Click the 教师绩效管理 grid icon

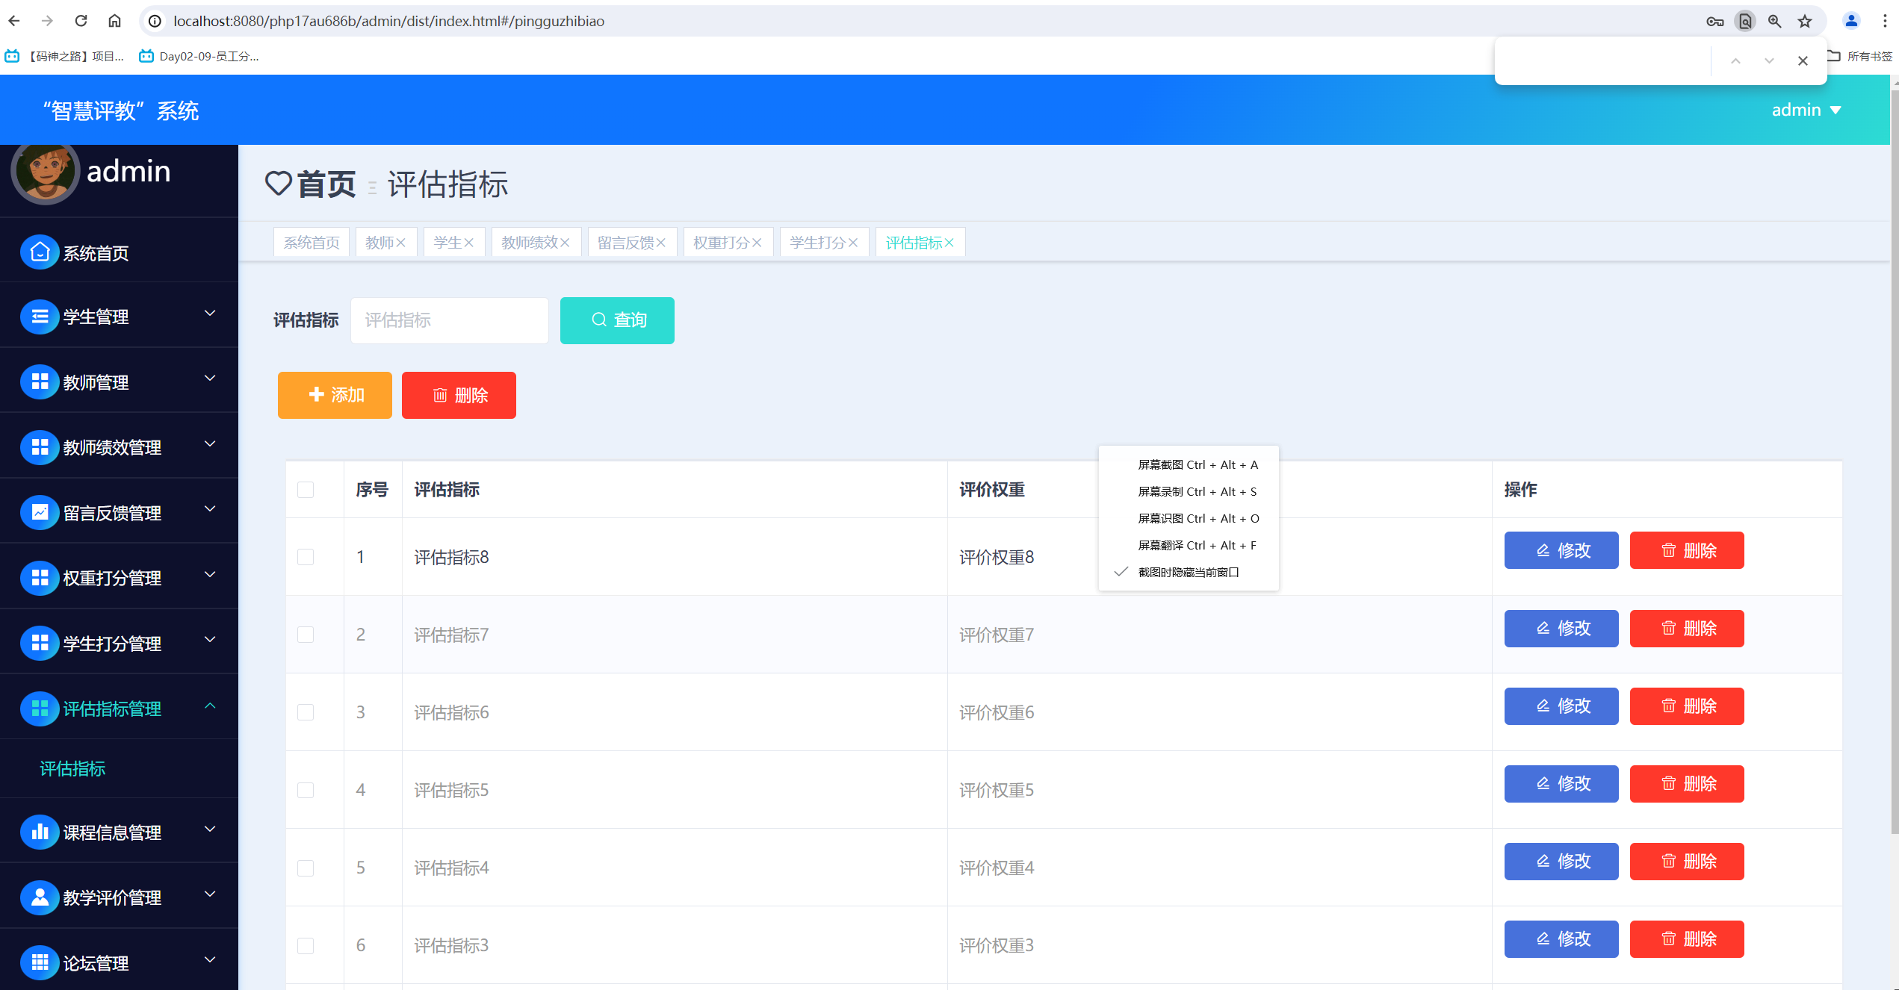coord(40,447)
